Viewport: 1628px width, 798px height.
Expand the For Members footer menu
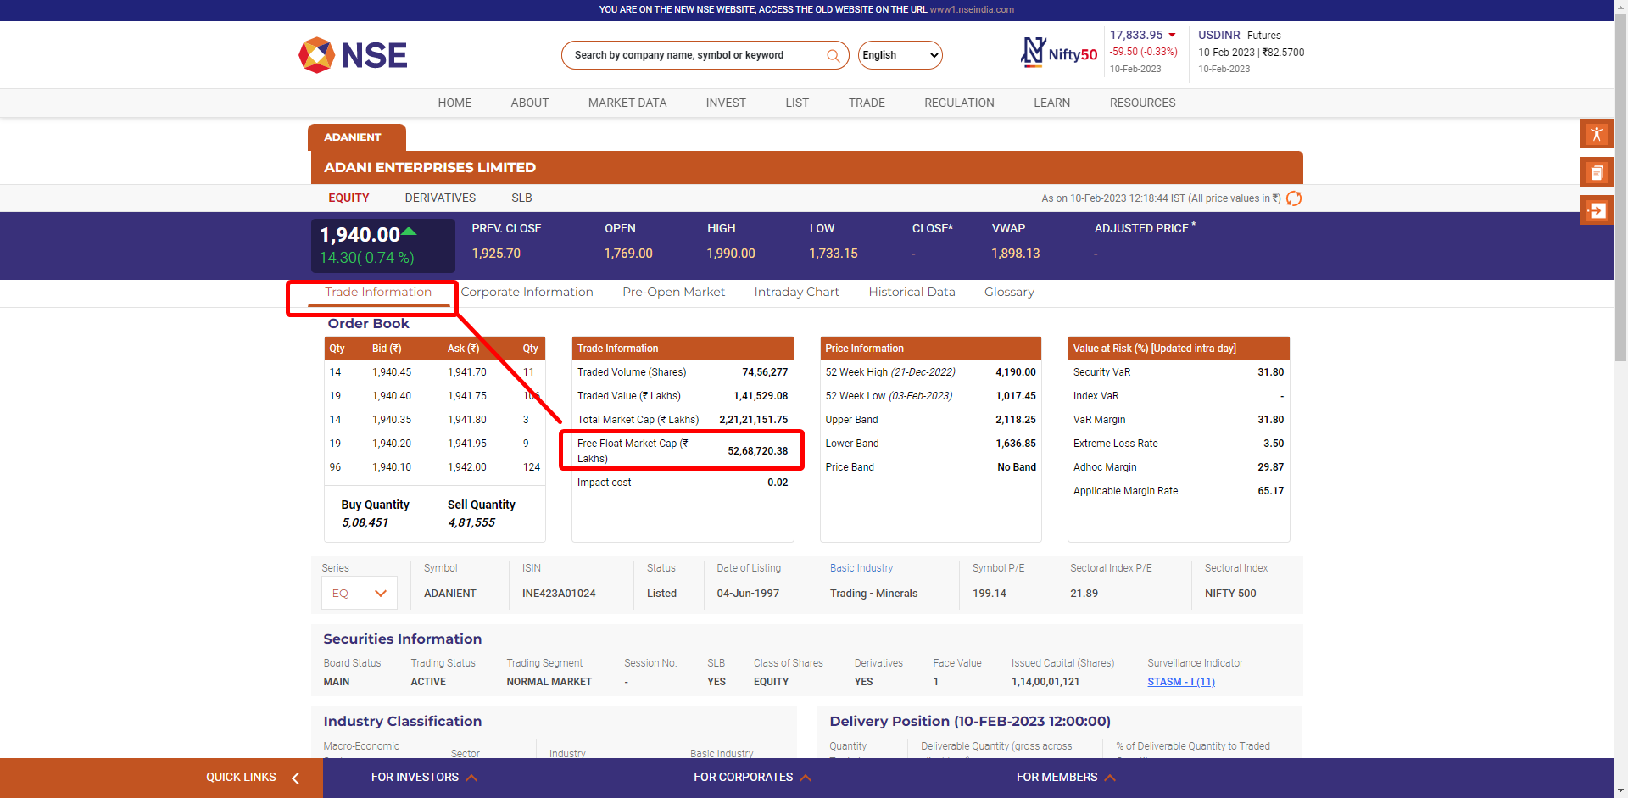(1066, 778)
